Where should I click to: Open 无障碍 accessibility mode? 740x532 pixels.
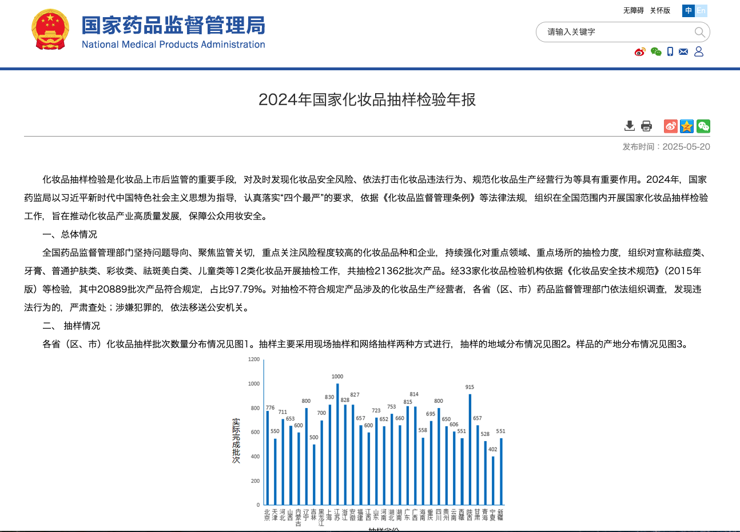click(633, 10)
